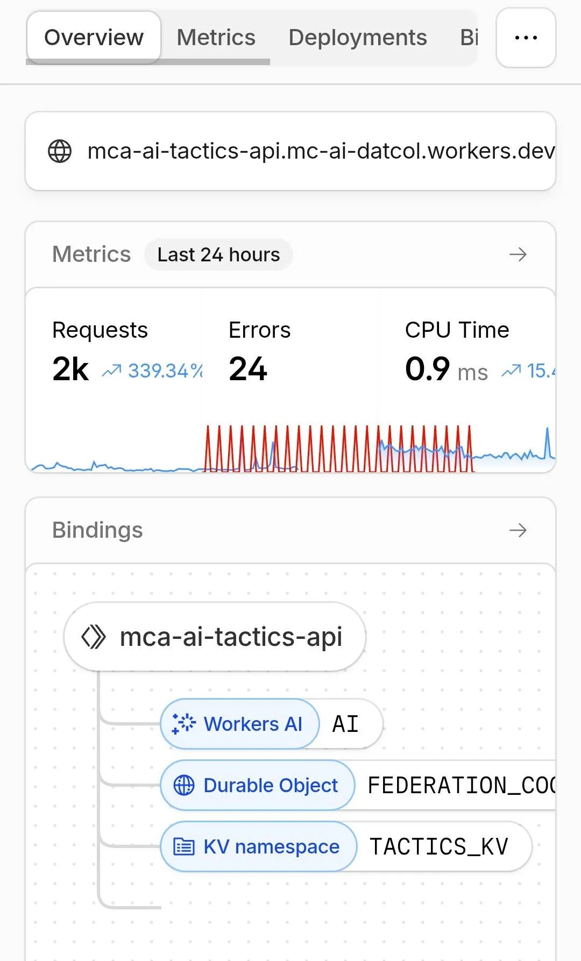
Task: Open the Last 24 hours time range selector
Action: point(218,254)
